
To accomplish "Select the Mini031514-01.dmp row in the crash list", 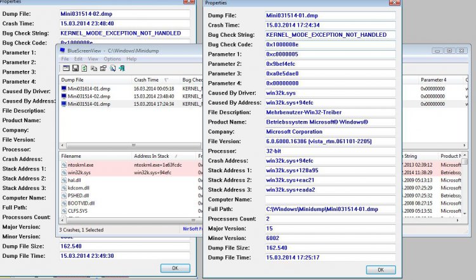I will click(x=131, y=104).
